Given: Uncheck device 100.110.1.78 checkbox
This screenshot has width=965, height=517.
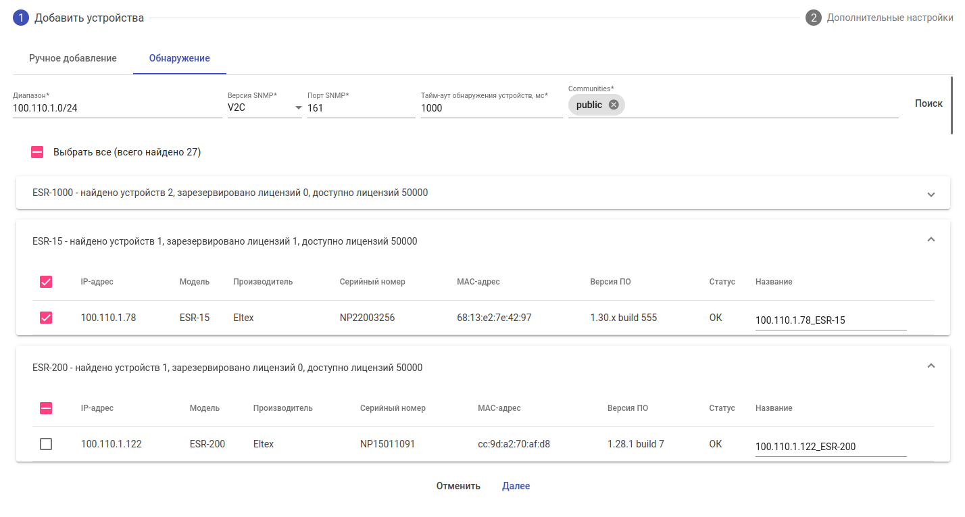Looking at the screenshot, I should click(x=46, y=318).
